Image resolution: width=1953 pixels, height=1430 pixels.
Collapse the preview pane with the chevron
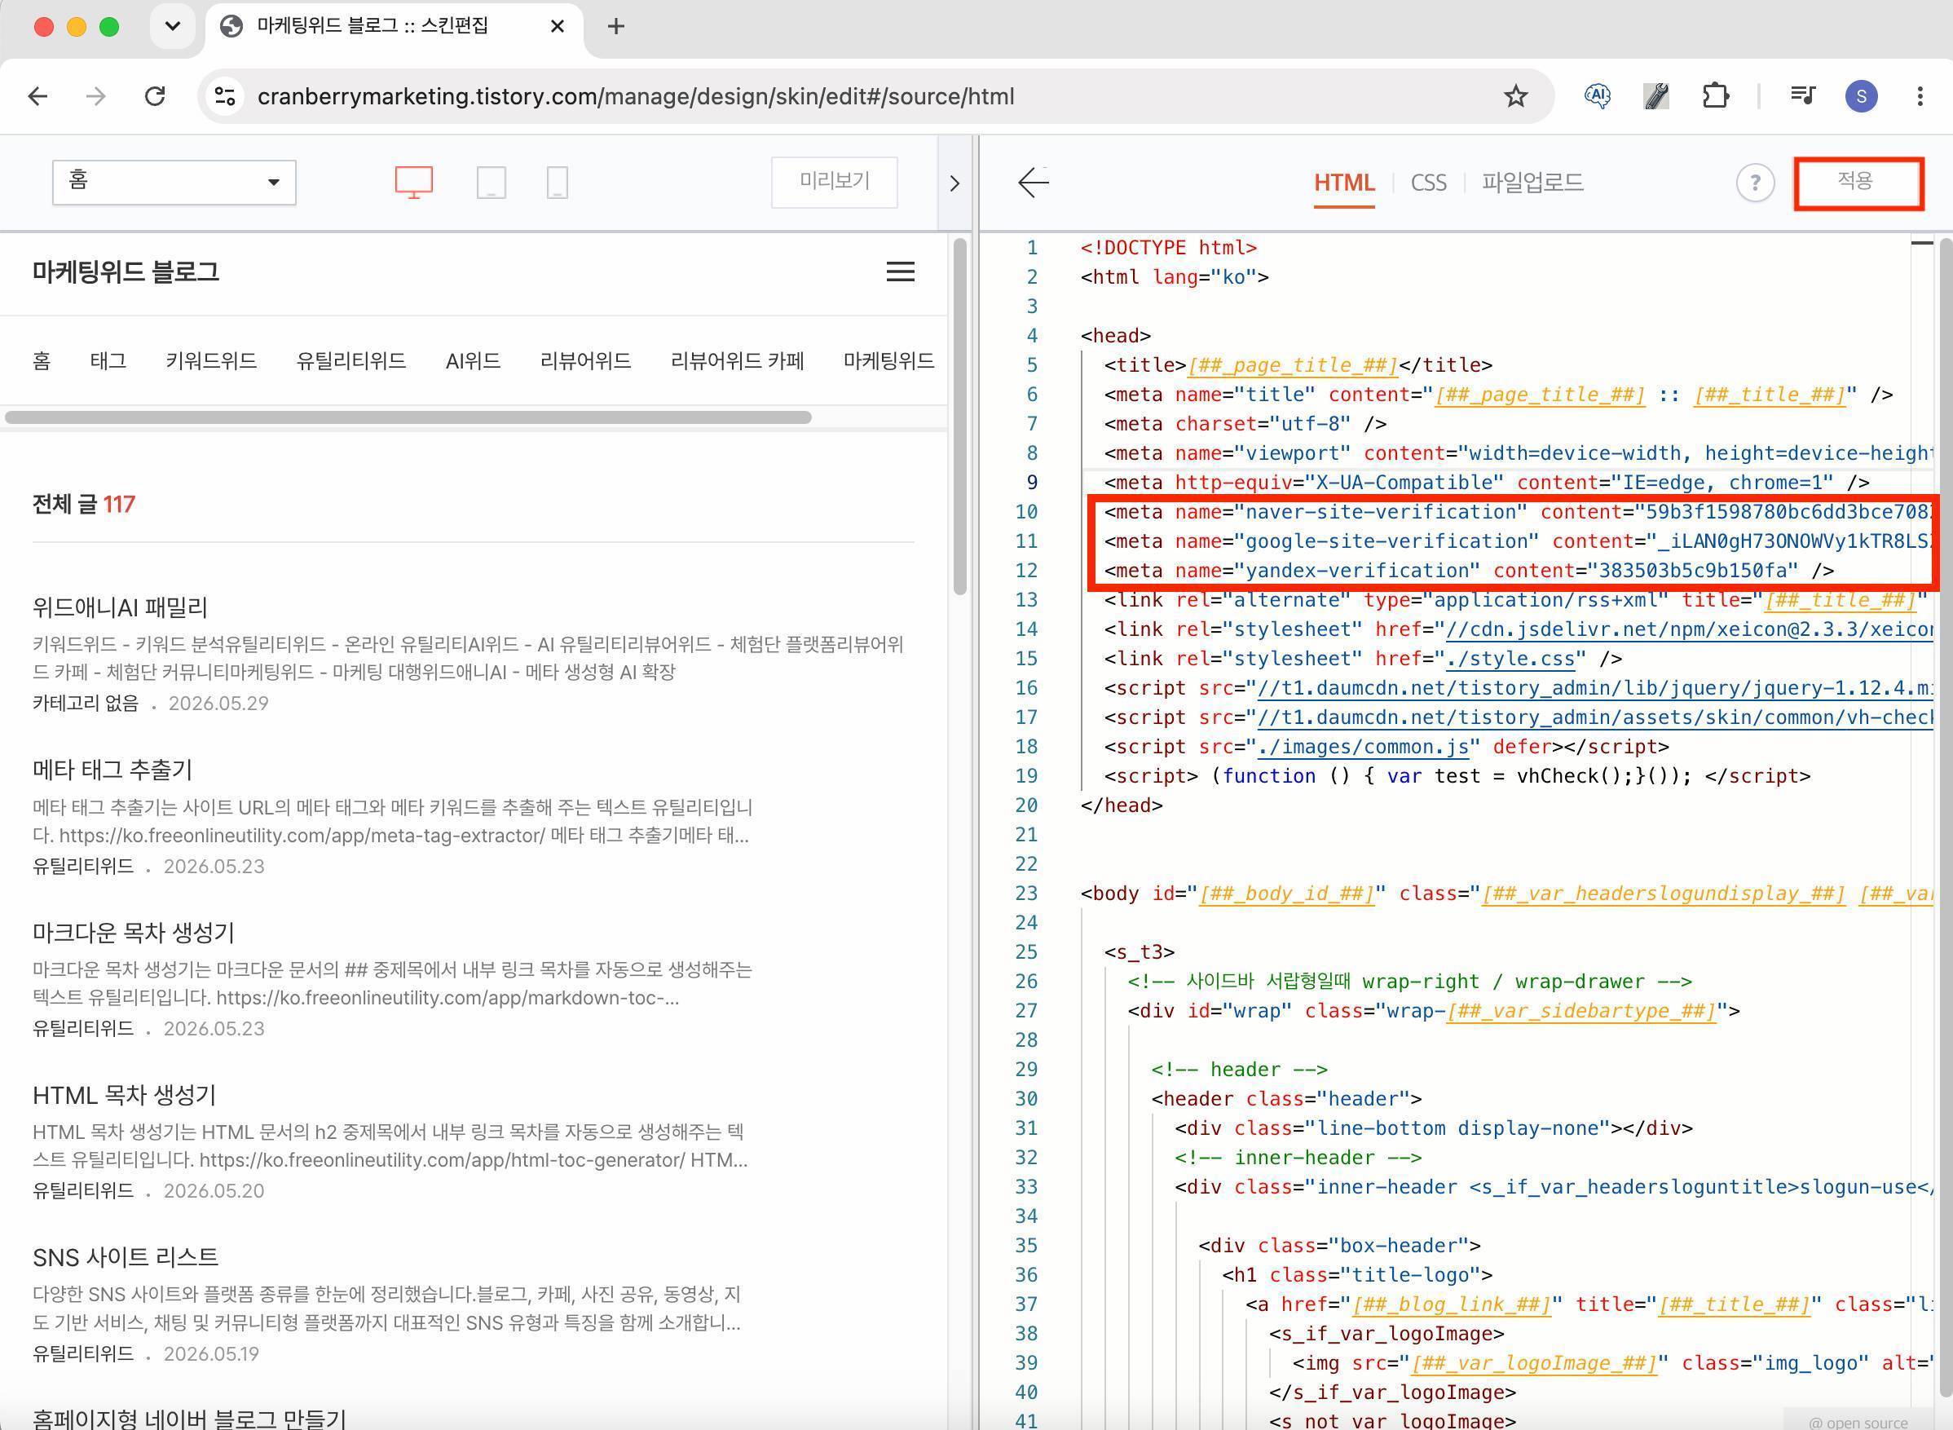point(954,183)
